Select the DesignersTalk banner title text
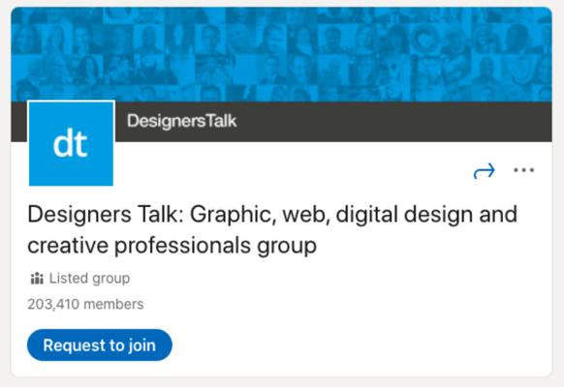Image resolution: width=564 pixels, height=387 pixels. [x=181, y=121]
